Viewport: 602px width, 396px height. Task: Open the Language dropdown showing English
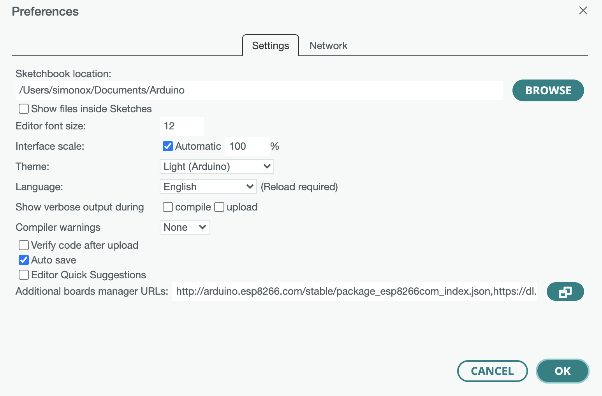(x=208, y=187)
